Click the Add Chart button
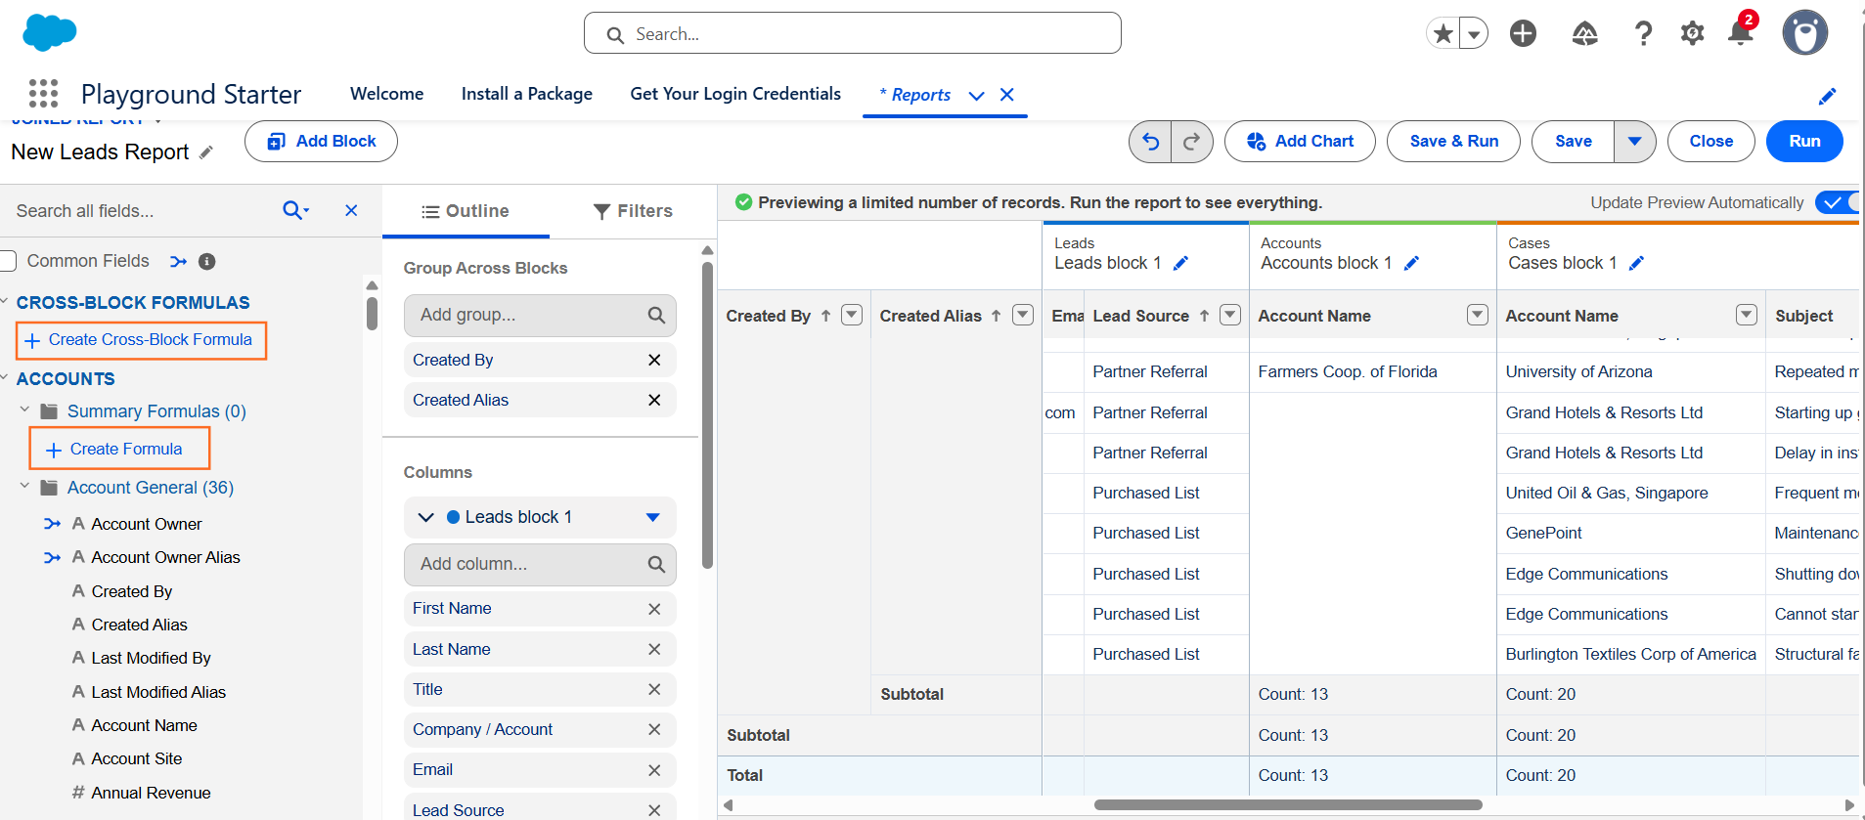 (x=1300, y=142)
